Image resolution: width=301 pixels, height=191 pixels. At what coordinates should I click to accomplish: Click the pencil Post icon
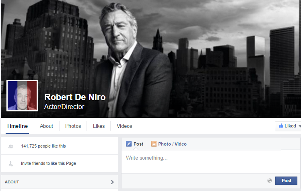coord(129,144)
